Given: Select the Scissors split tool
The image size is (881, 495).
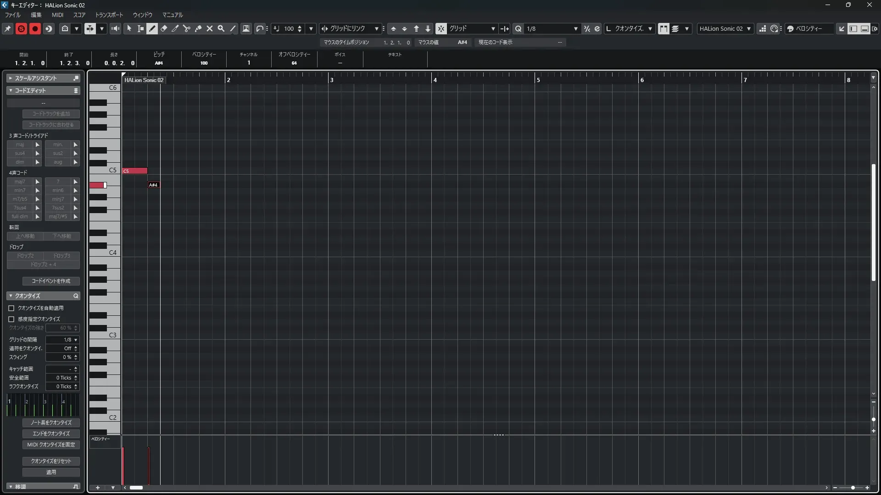Looking at the screenshot, I should click(x=187, y=28).
